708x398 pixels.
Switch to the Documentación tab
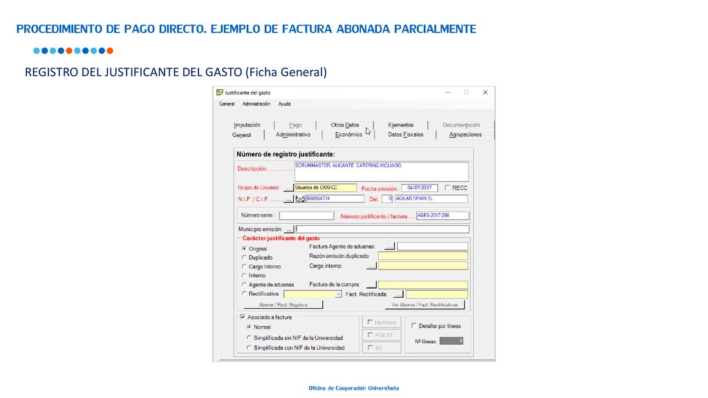click(x=461, y=125)
